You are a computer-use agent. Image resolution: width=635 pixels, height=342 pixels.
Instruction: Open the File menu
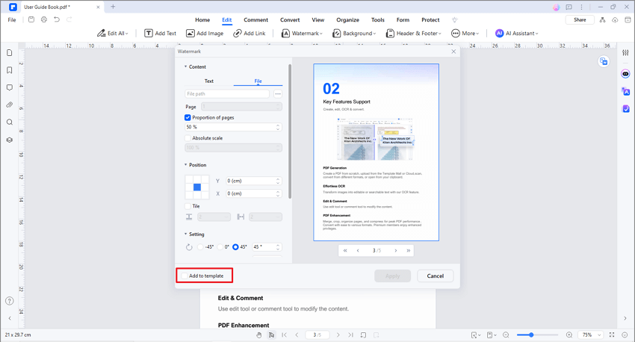[x=12, y=20]
